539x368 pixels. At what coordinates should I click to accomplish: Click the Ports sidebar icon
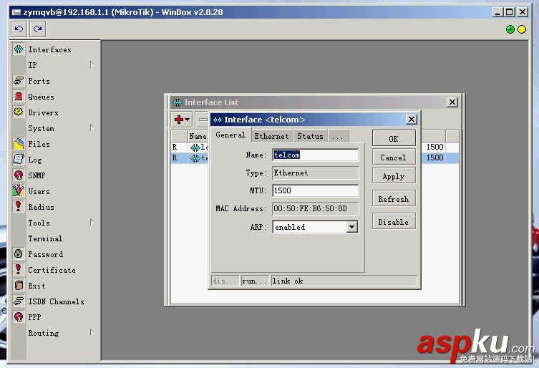point(19,81)
